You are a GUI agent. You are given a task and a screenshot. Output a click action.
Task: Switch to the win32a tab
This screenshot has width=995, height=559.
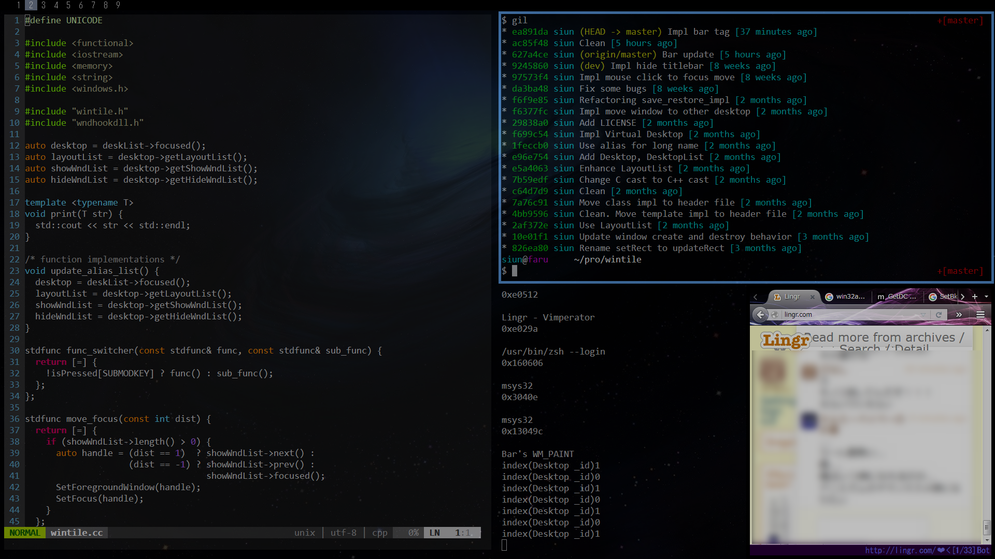pos(850,297)
